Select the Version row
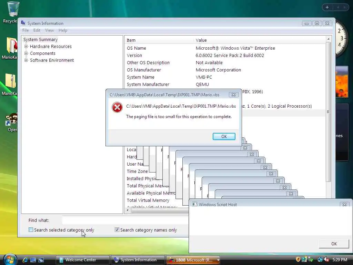Image resolution: width=353 pixels, height=265 pixels. click(x=225, y=55)
